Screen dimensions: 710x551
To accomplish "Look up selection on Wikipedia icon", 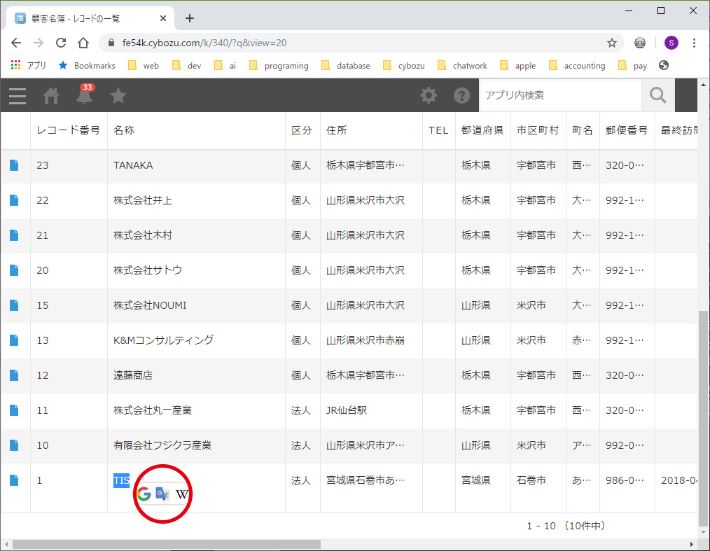I will 181,494.
